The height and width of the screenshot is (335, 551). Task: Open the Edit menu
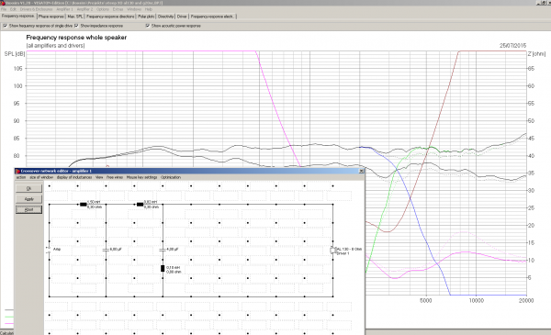[13, 9]
